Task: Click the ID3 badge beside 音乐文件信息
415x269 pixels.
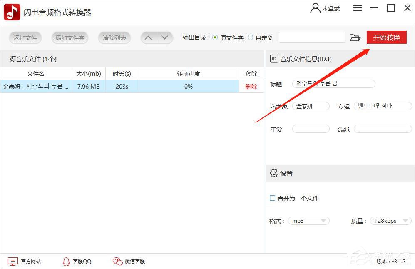Action: coord(274,59)
